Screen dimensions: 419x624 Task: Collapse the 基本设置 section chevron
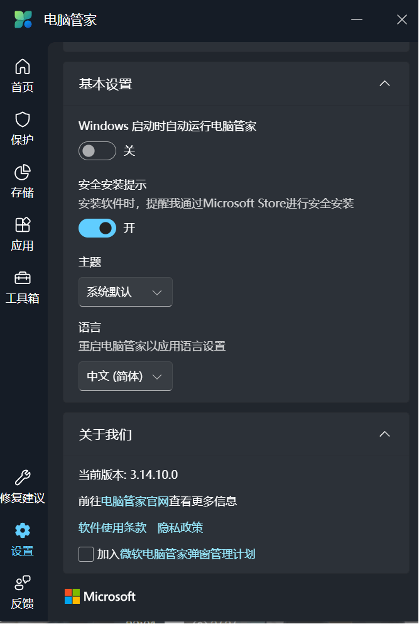click(x=384, y=84)
